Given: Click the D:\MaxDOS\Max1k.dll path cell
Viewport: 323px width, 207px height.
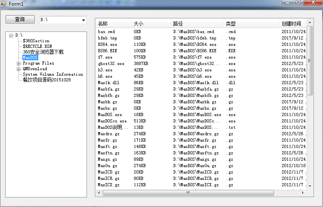Looking at the screenshot, I should 196,83.
